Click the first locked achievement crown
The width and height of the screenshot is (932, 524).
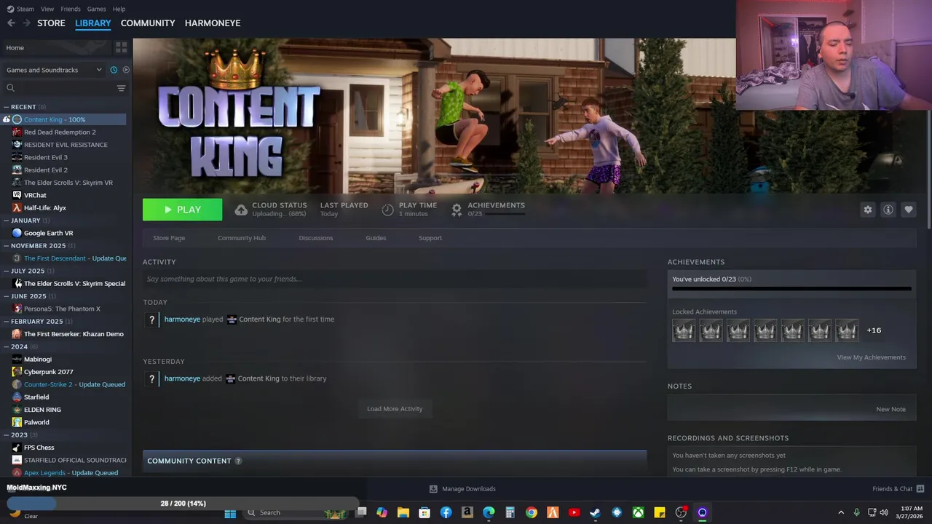[684, 330]
